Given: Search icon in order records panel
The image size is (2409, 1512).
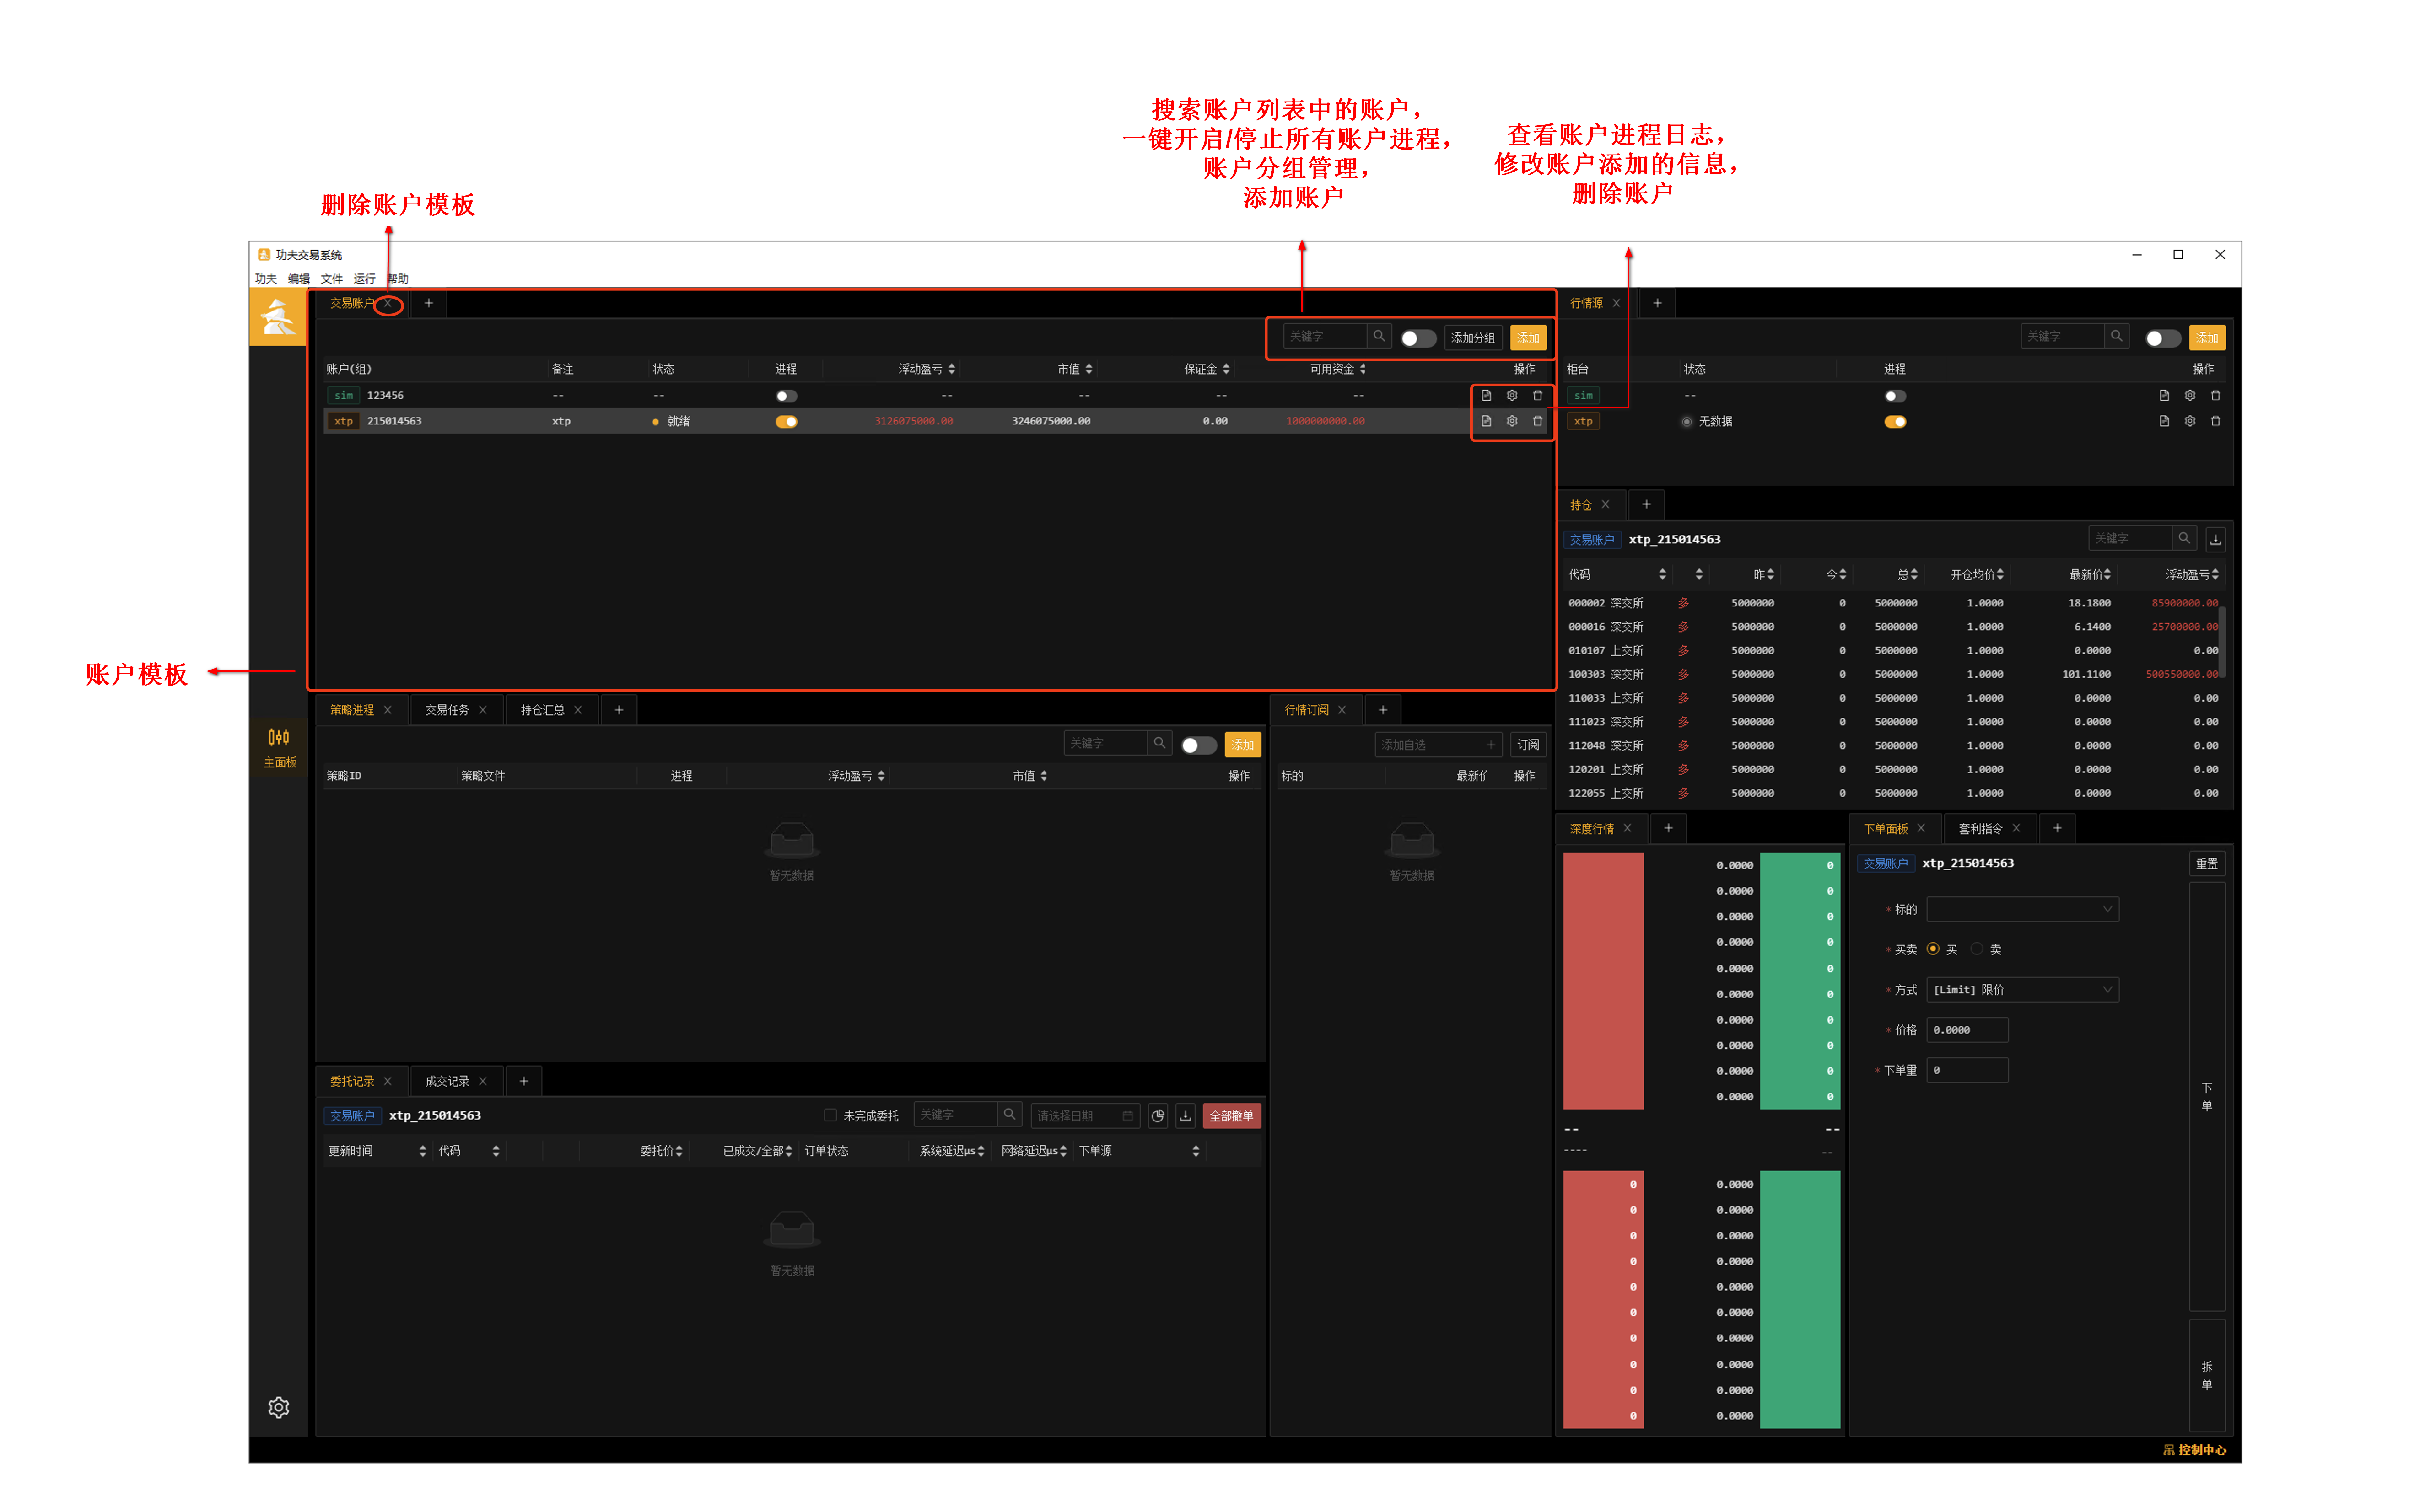Looking at the screenshot, I should (x=1009, y=1115).
